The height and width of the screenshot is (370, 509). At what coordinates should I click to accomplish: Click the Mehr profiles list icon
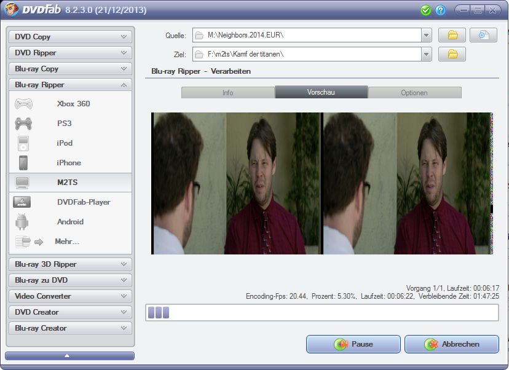click(23, 242)
